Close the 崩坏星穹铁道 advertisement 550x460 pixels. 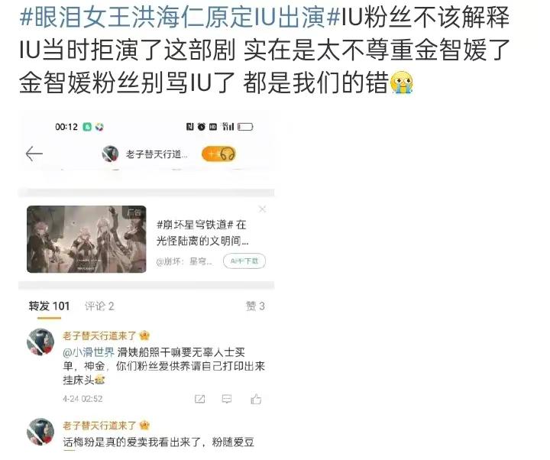262,209
